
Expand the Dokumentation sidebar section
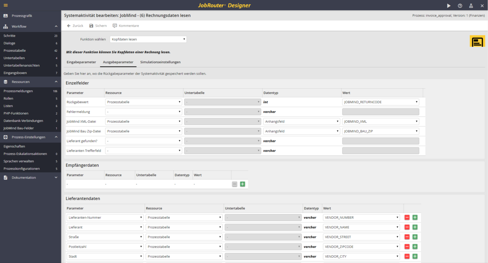[x=56, y=178]
